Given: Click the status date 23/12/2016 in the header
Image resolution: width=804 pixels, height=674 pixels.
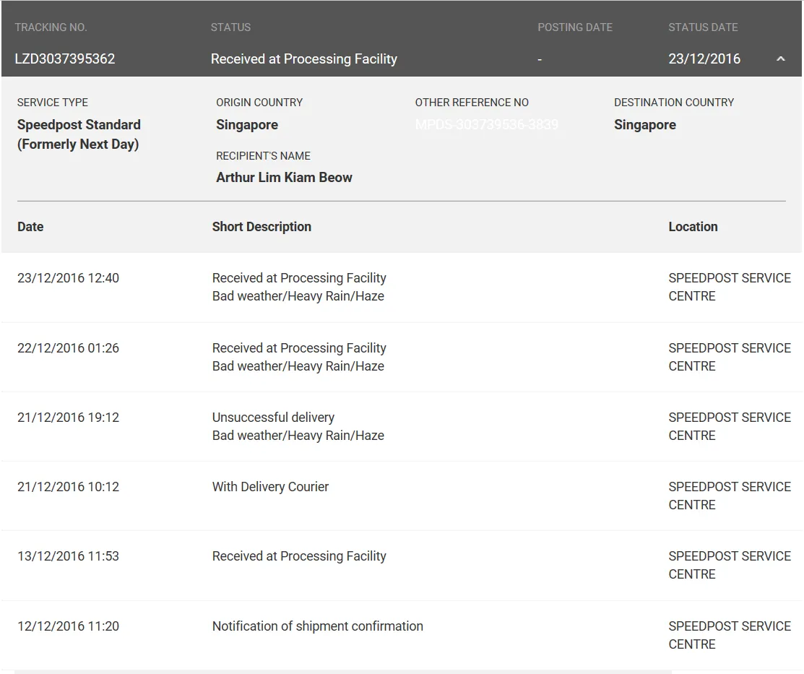Looking at the screenshot, I should 704,59.
